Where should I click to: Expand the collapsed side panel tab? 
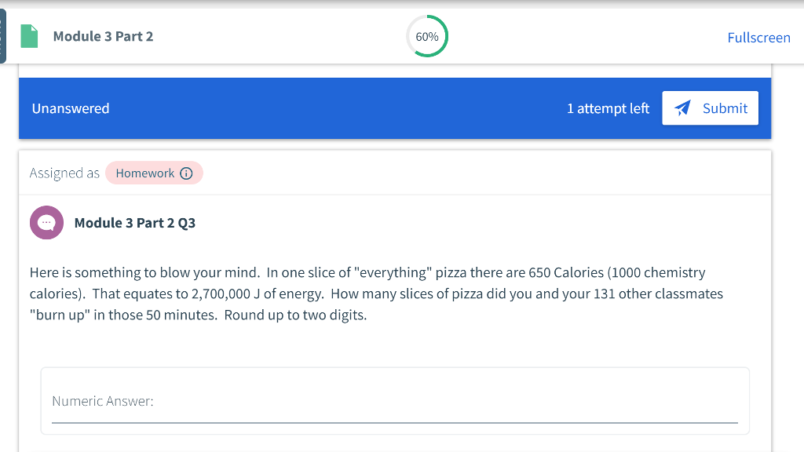[x=2, y=36]
